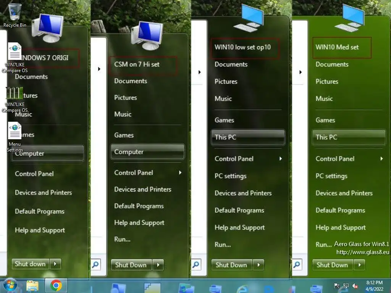The width and height of the screenshot is (391, 293).
Task: Open Pictures in WIN10 Med set menu
Action: [x=327, y=82]
